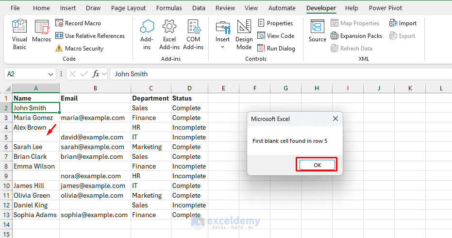
Task: Switch to the Formulas tab
Action: [169, 8]
